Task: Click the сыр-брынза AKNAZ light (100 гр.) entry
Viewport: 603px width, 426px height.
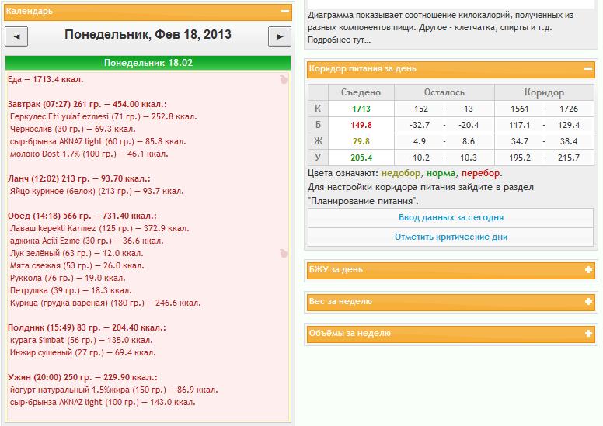Action: point(103,402)
